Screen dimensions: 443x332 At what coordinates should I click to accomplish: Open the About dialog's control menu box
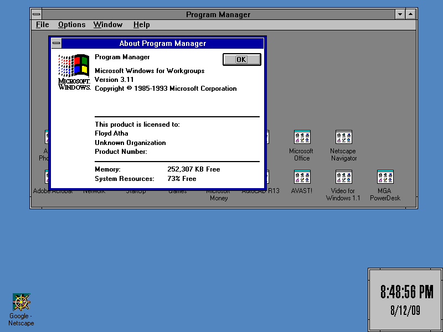coord(56,43)
